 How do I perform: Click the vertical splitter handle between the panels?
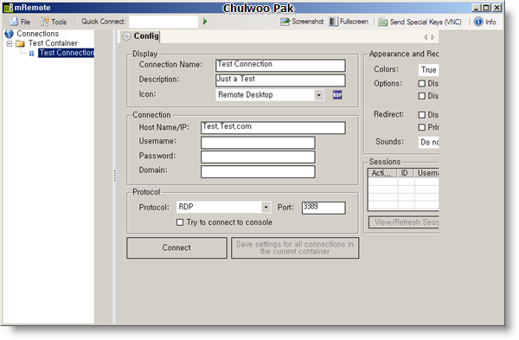pos(115,176)
